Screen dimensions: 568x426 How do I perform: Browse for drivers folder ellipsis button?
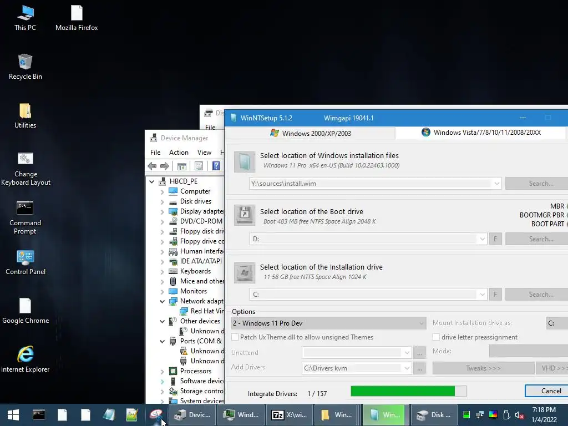[419, 368]
